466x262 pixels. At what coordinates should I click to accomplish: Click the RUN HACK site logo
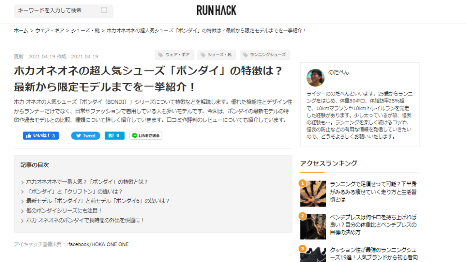click(x=216, y=10)
